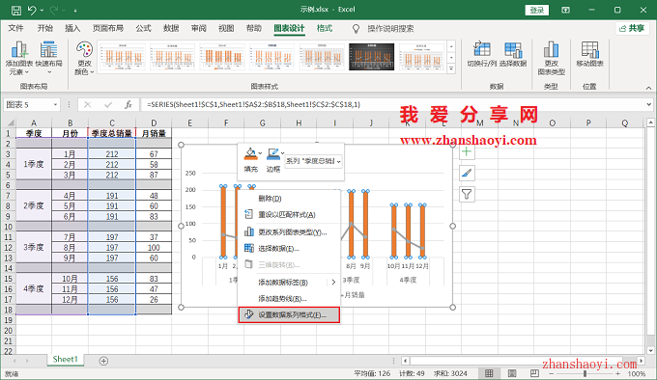Click the 100% zoom level text
The width and height of the screenshot is (657, 380).
point(637,373)
